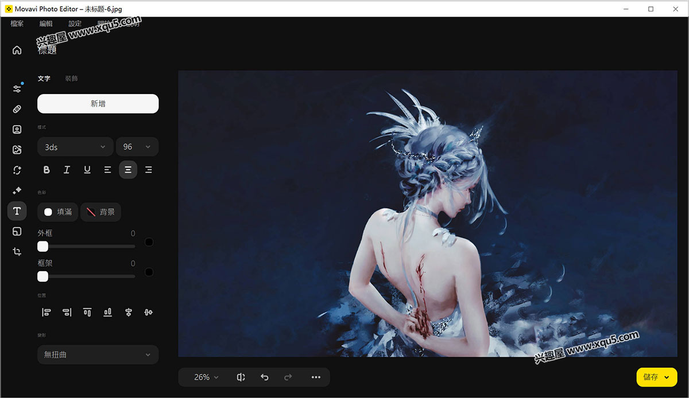Open the 26% zoom level dropdown
The height and width of the screenshot is (398, 689).
coord(207,377)
